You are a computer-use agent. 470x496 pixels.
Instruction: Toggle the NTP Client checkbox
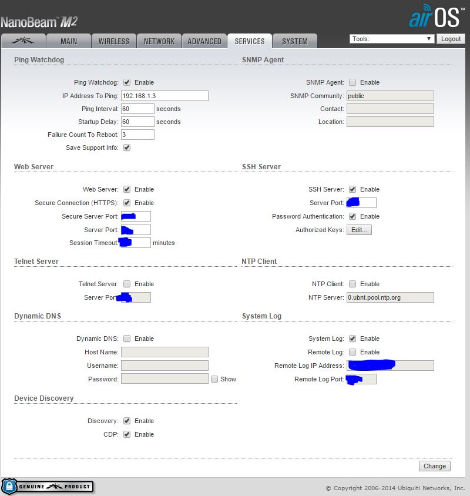[352, 284]
